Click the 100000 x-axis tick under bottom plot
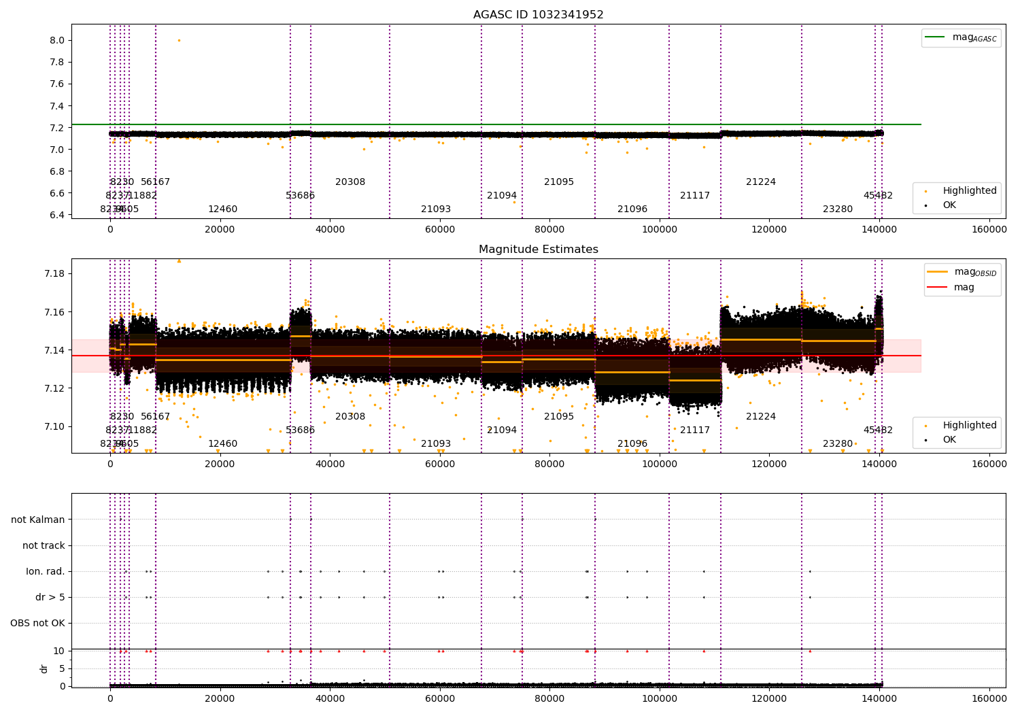This screenshot has height=714, width=1020. pyautogui.click(x=660, y=698)
